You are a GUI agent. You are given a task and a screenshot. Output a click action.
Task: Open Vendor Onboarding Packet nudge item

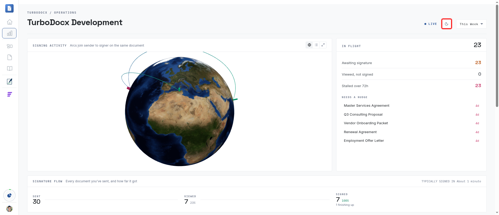[411, 123]
